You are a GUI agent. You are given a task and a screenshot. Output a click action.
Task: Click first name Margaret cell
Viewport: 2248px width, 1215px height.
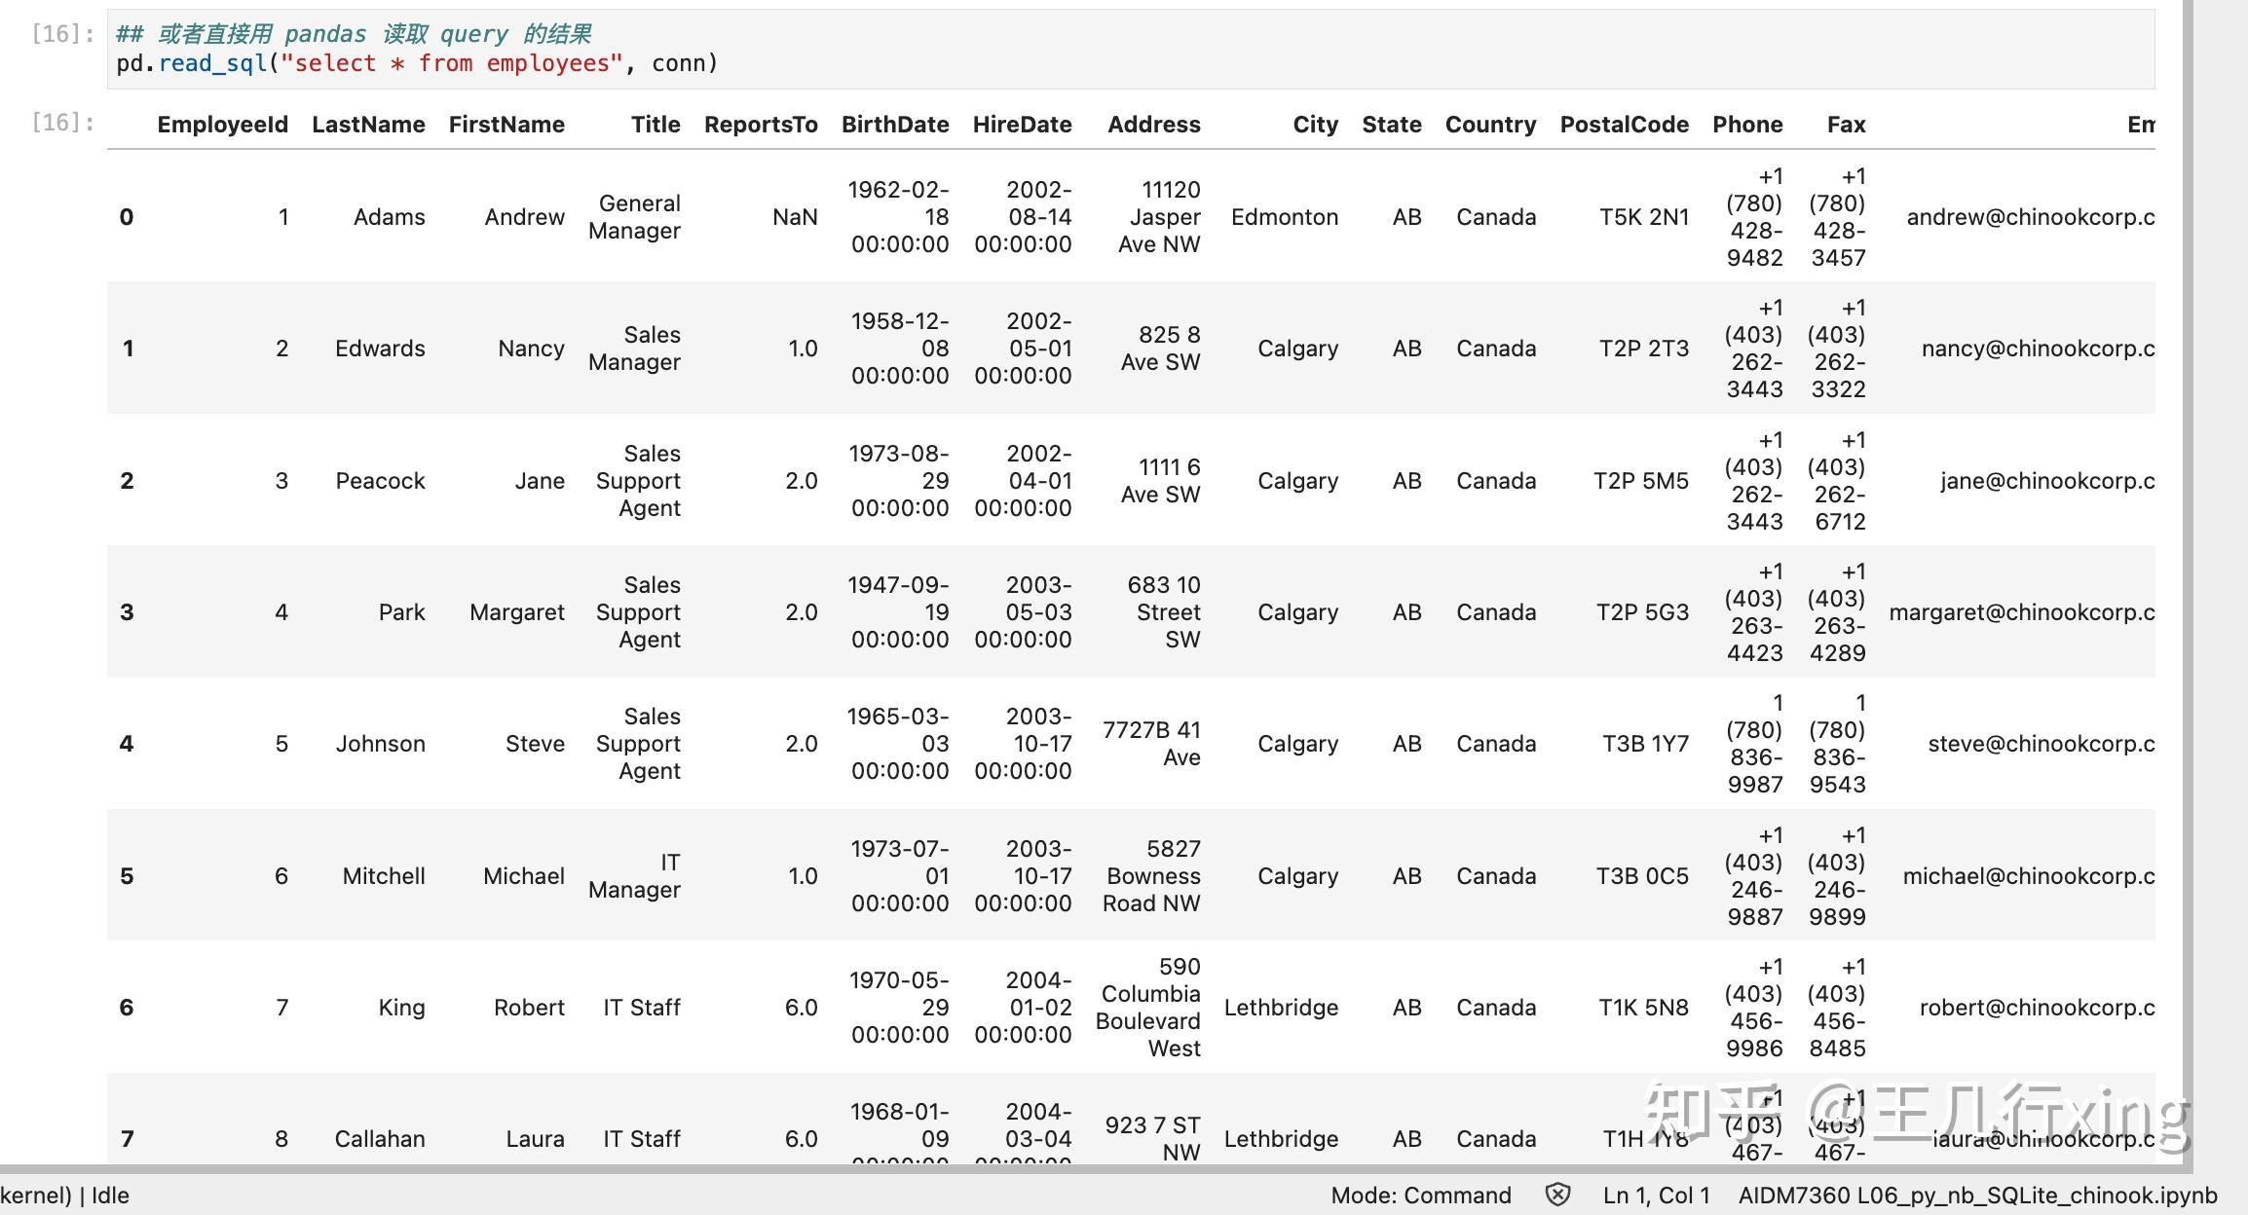(517, 612)
